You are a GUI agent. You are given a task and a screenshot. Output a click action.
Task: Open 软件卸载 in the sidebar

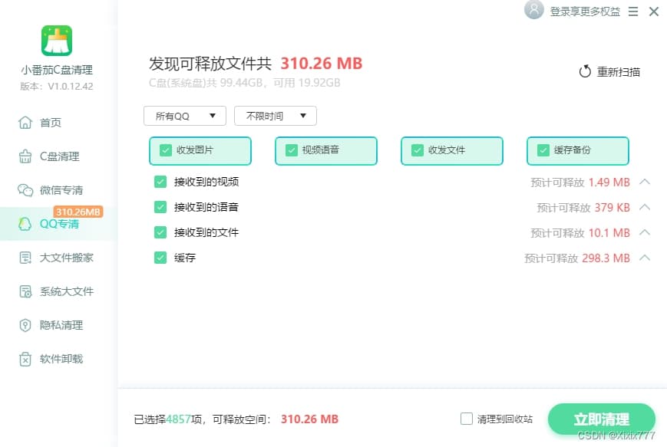click(x=58, y=359)
